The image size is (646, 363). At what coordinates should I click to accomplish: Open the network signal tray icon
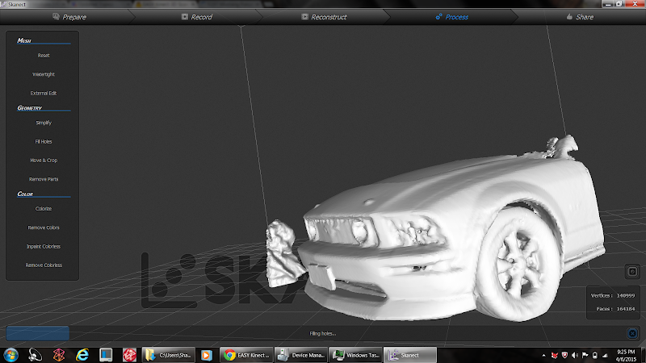[605, 355]
